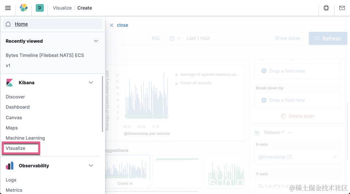Click the Kibana logo icon
The image size is (350, 194).
9,83
